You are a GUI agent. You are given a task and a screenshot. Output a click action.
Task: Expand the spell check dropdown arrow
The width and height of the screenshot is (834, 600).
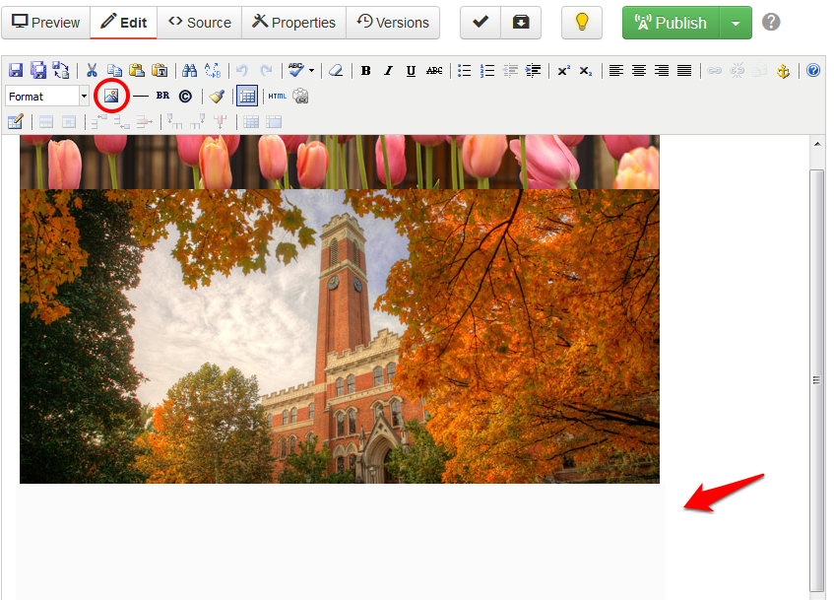(x=312, y=71)
